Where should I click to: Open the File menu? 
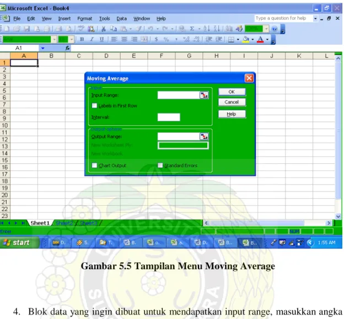pos(17,19)
